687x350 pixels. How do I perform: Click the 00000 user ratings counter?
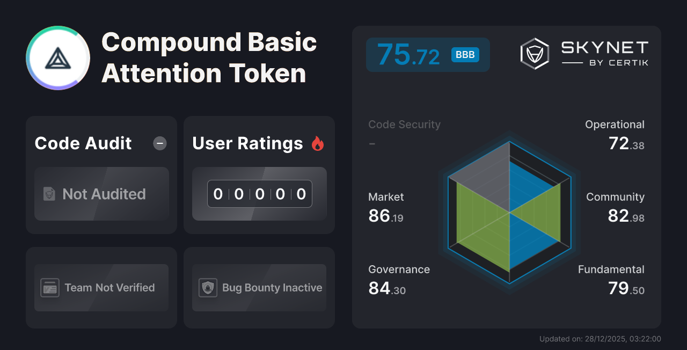(259, 194)
